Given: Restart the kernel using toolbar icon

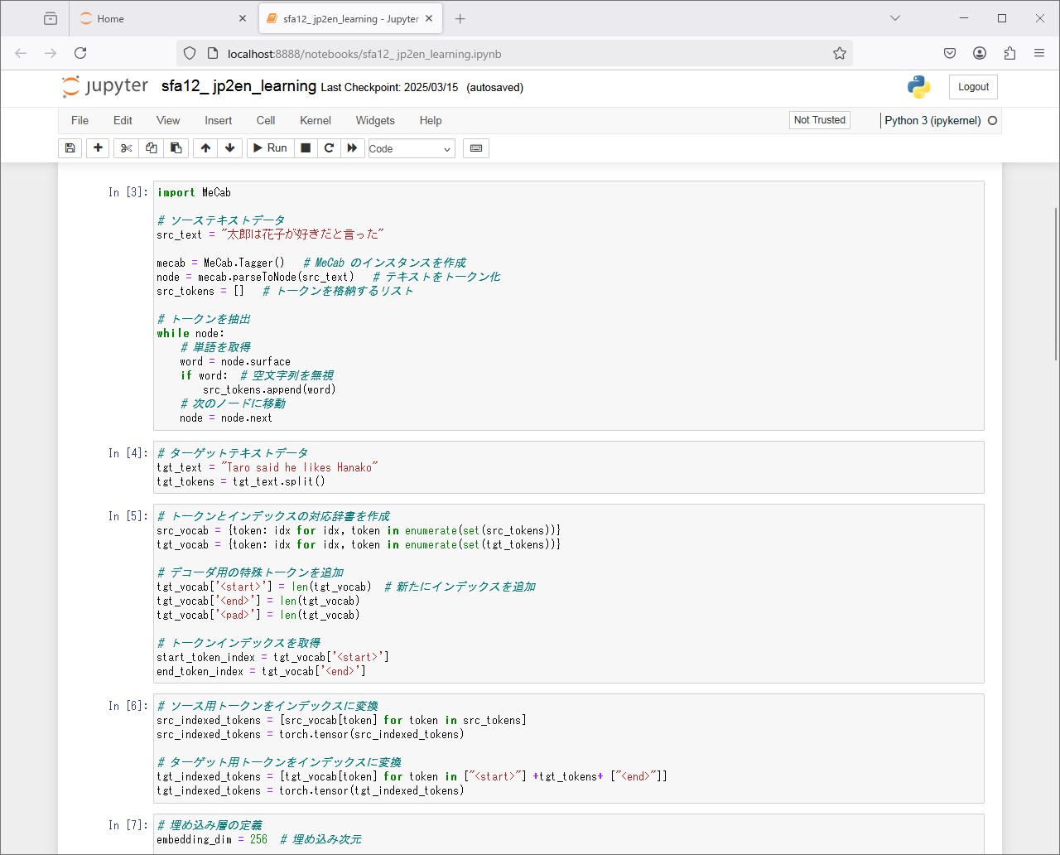Looking at the screenshot, I should pos(329,148).
